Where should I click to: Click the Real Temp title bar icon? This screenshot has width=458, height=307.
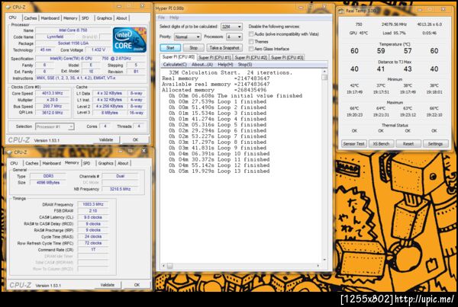click(x=341, y=11)
